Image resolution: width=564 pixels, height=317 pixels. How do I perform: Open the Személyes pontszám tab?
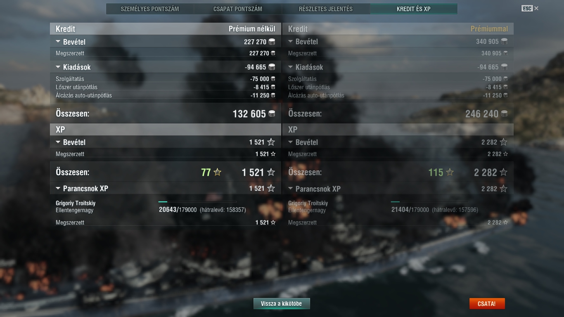pos(150,9)
